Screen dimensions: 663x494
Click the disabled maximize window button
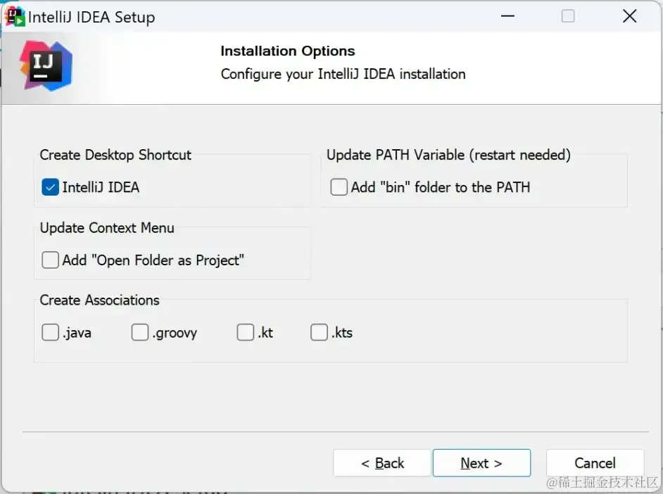point(568,16)
